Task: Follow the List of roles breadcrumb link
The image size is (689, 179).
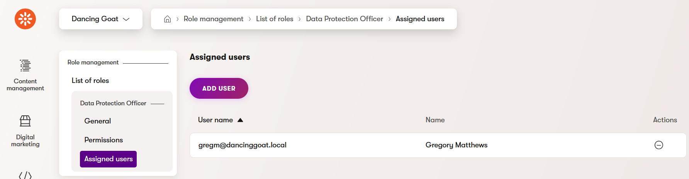Action: [275, 19]
